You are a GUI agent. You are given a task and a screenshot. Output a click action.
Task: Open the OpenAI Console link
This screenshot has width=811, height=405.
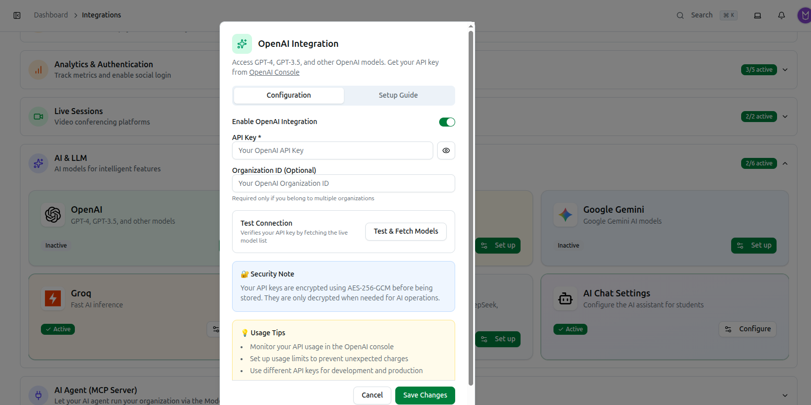(274, 72)
